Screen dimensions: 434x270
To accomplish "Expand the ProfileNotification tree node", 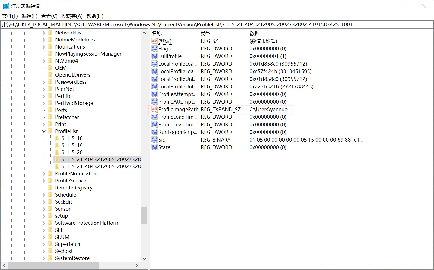I will pos(44,173).
